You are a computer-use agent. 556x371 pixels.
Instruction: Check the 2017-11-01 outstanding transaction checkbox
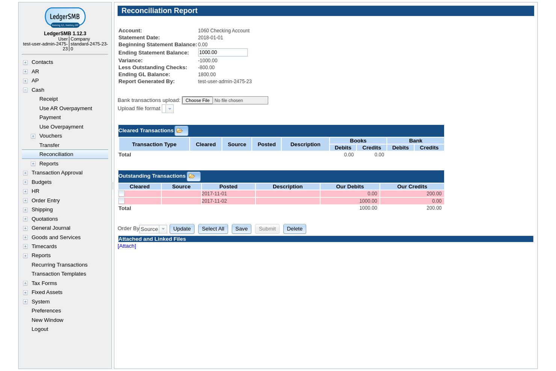coord(121,194)
